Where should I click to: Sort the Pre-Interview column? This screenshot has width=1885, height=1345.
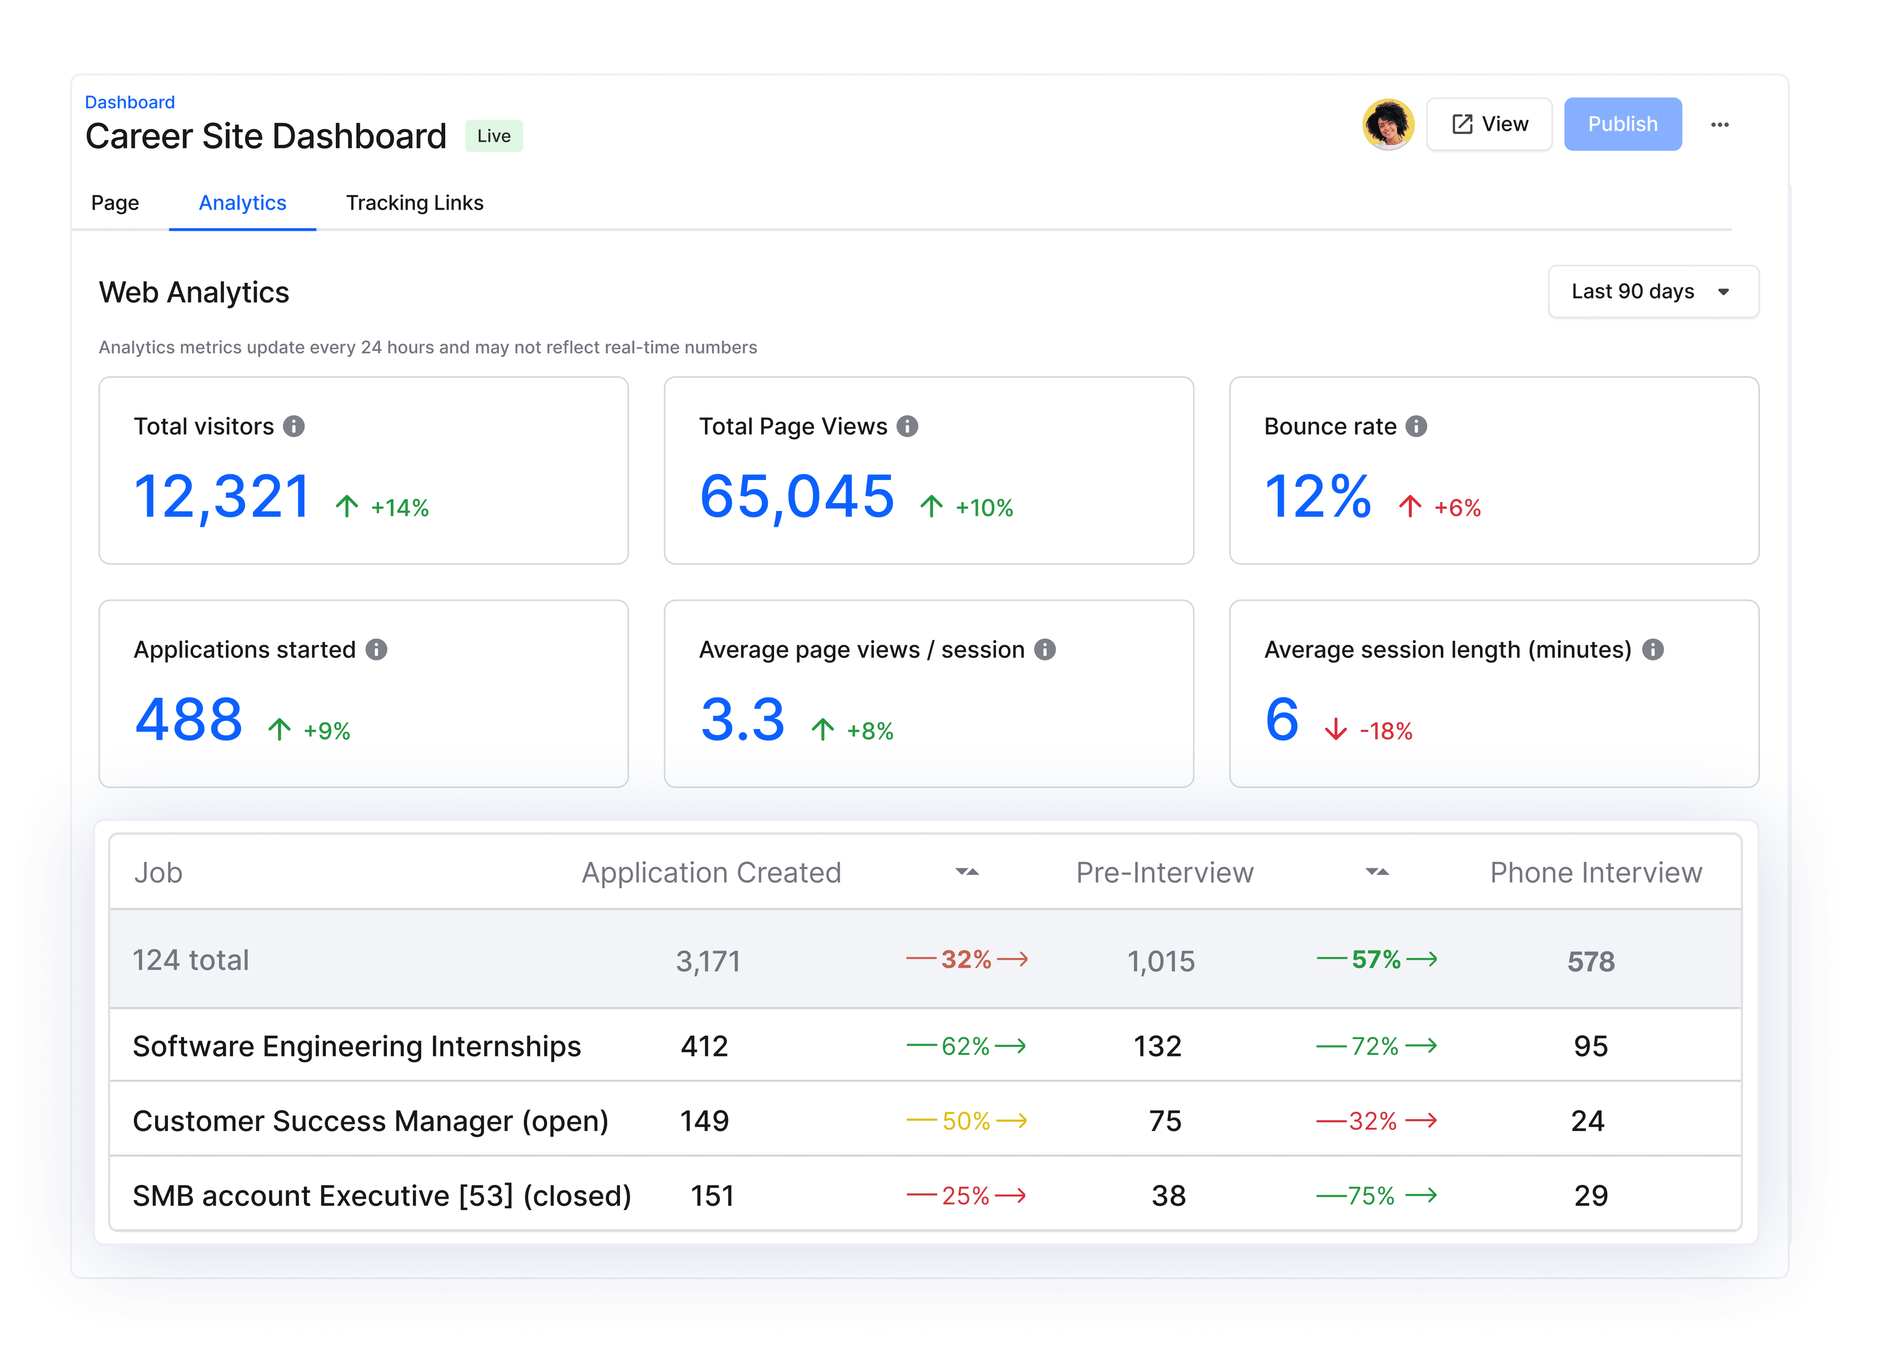[x=1376, y=872]
